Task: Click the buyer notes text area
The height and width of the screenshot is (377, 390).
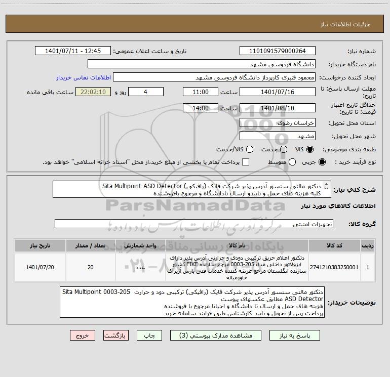Action: tap(192, 302)
